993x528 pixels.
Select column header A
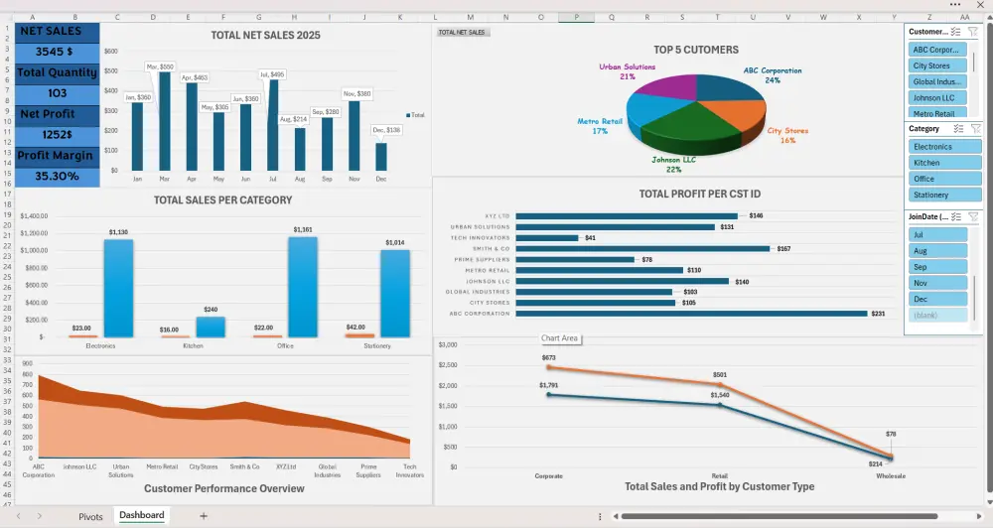33,17
